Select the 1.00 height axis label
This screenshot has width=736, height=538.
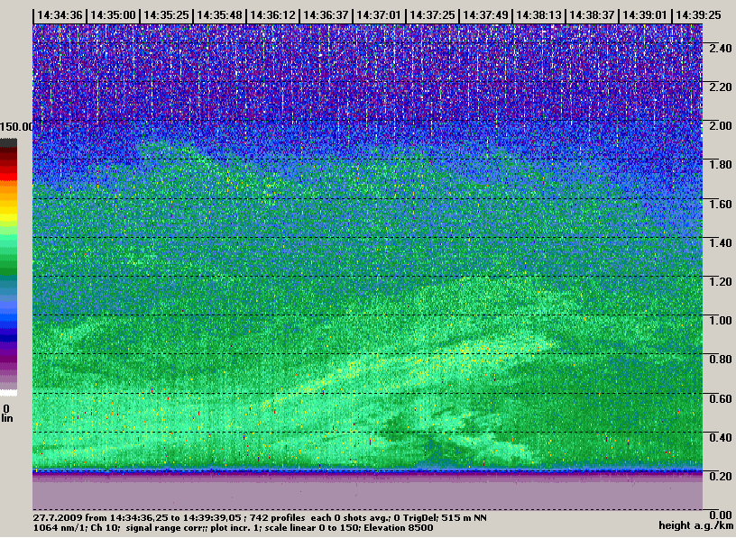[720, 320]
